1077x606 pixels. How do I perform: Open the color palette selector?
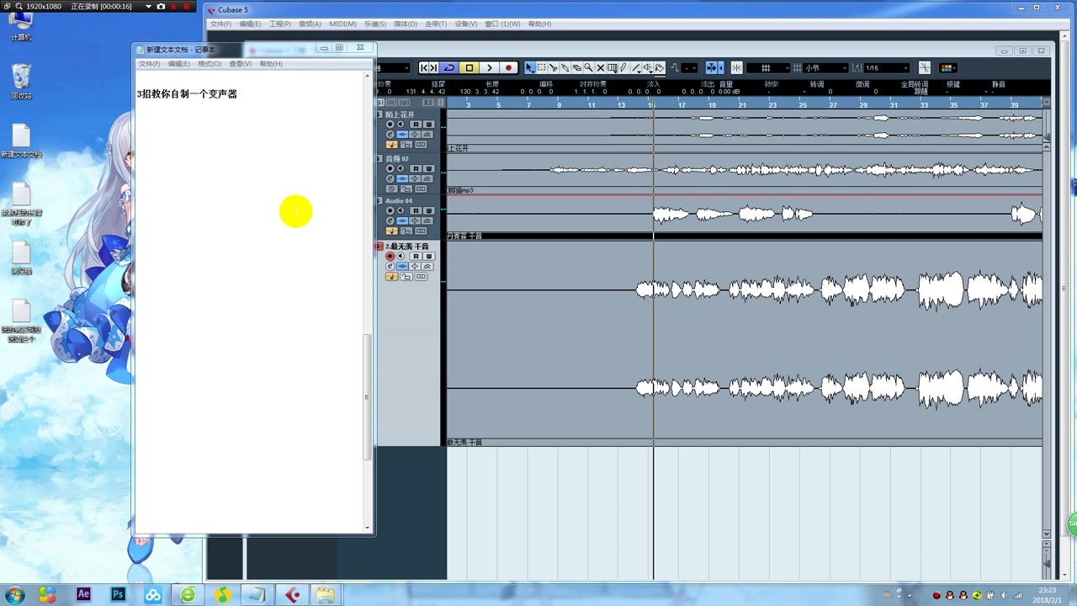tap(947, 67)
